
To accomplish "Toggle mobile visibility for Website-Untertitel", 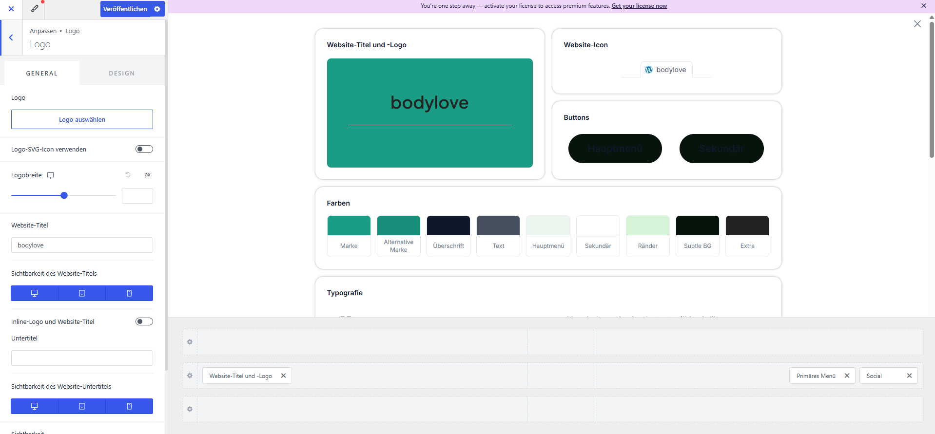I will [129, 406].
